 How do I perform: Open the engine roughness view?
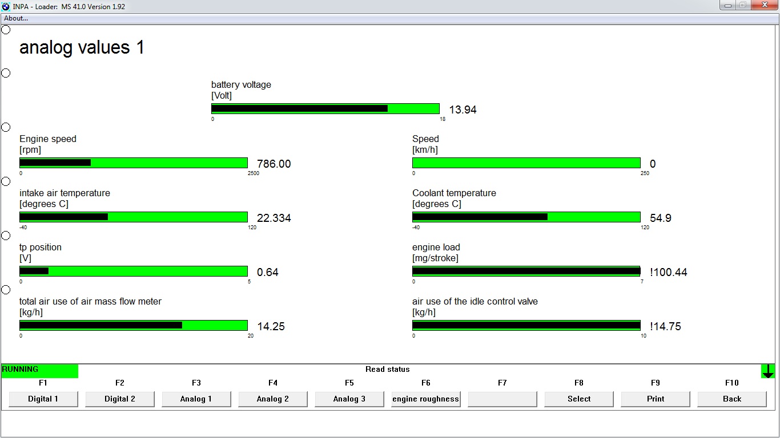click(x=426, y=399)
